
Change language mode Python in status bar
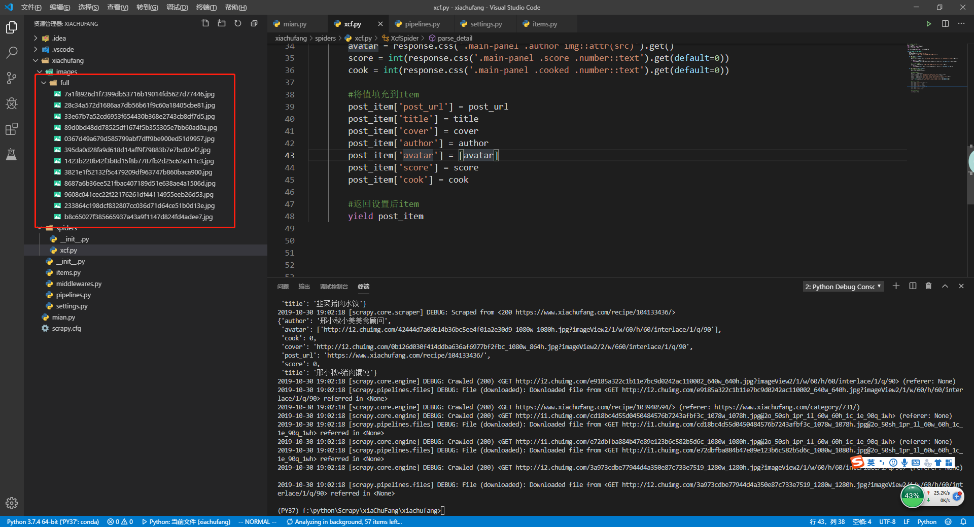(x=927, y=521)
